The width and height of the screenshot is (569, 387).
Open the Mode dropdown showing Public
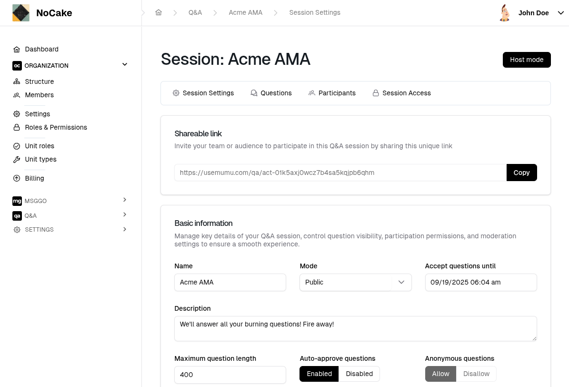click(x=355, y=282)
